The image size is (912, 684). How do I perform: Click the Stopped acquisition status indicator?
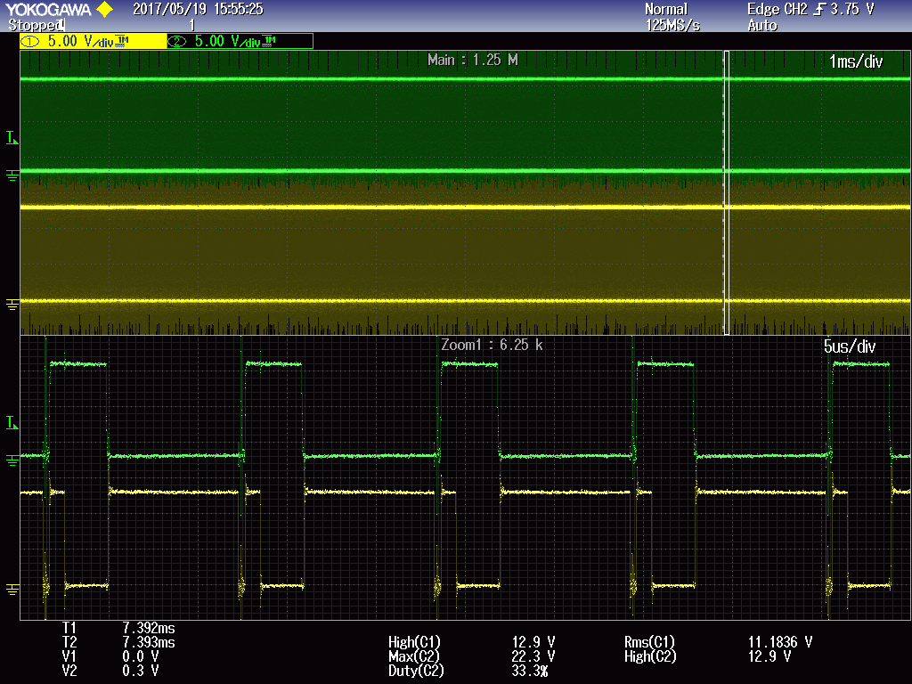tap(36, 25)
